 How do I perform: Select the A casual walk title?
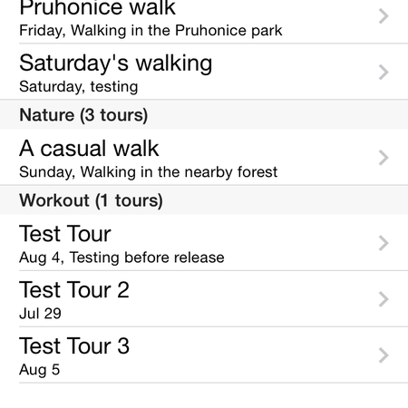click(89, 149)
